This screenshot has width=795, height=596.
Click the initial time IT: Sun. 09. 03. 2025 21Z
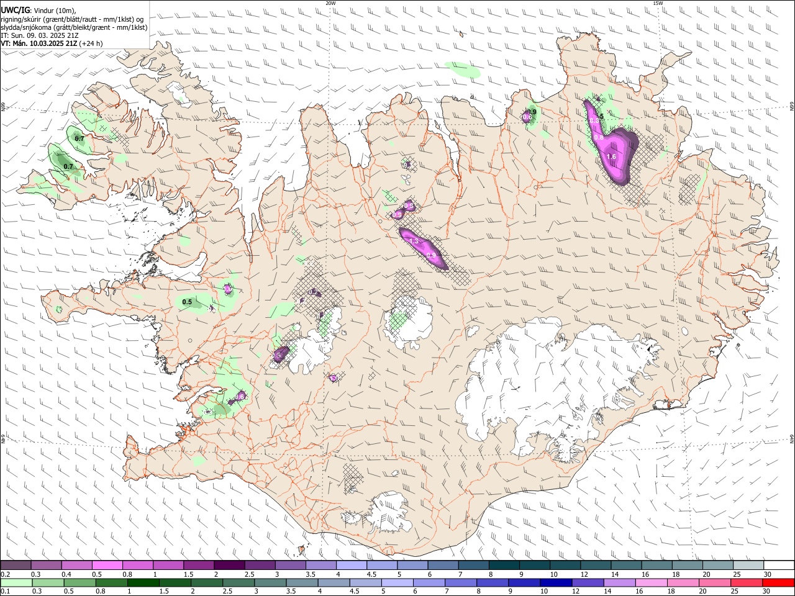click(40, 35)
